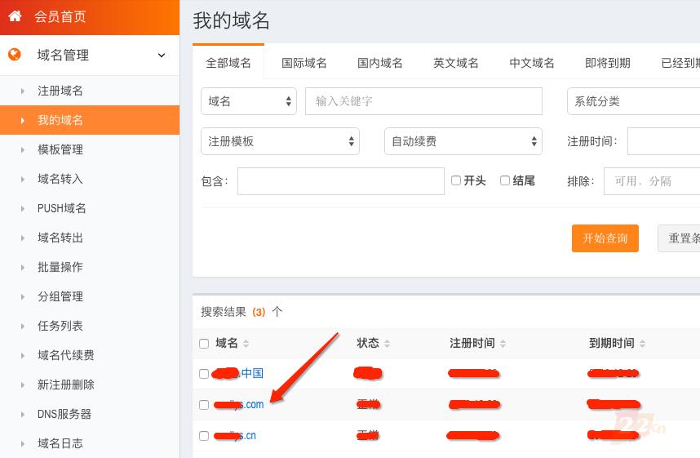The width and height of the screenshot is (700, 458).
Task: Click the sort icon next to 域名 column
Action: (246, 344)
